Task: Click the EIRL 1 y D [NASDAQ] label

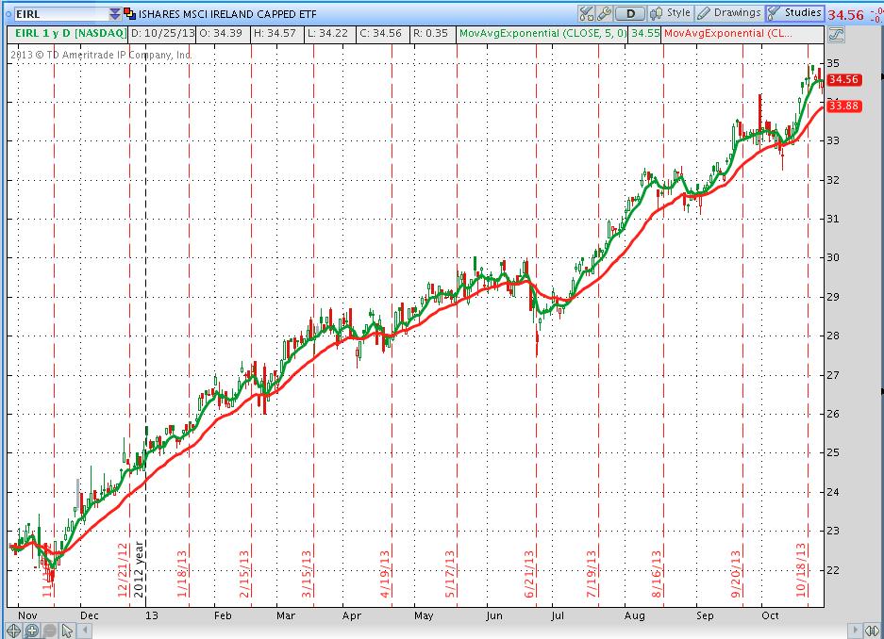Action: coord(70,33)
